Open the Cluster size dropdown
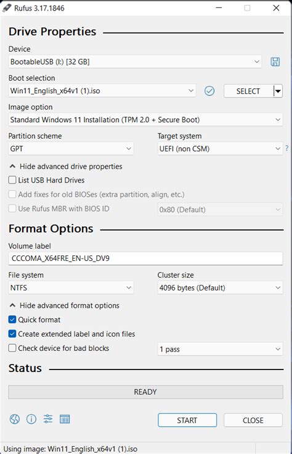Image resolution: width=292 pixels, height=454 pixels. 220,287
